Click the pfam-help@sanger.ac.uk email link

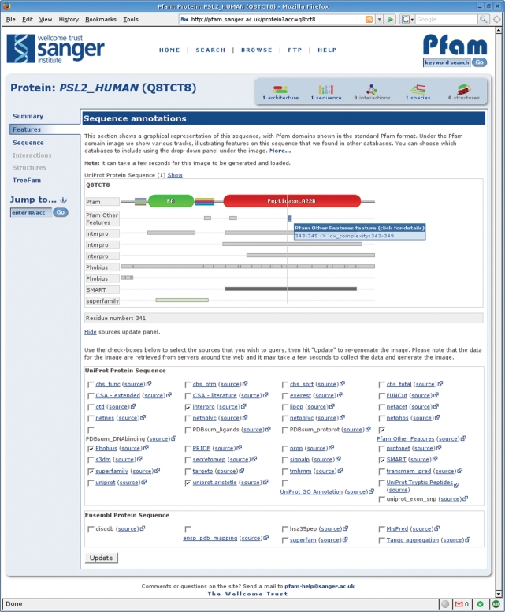click(319, 586)
